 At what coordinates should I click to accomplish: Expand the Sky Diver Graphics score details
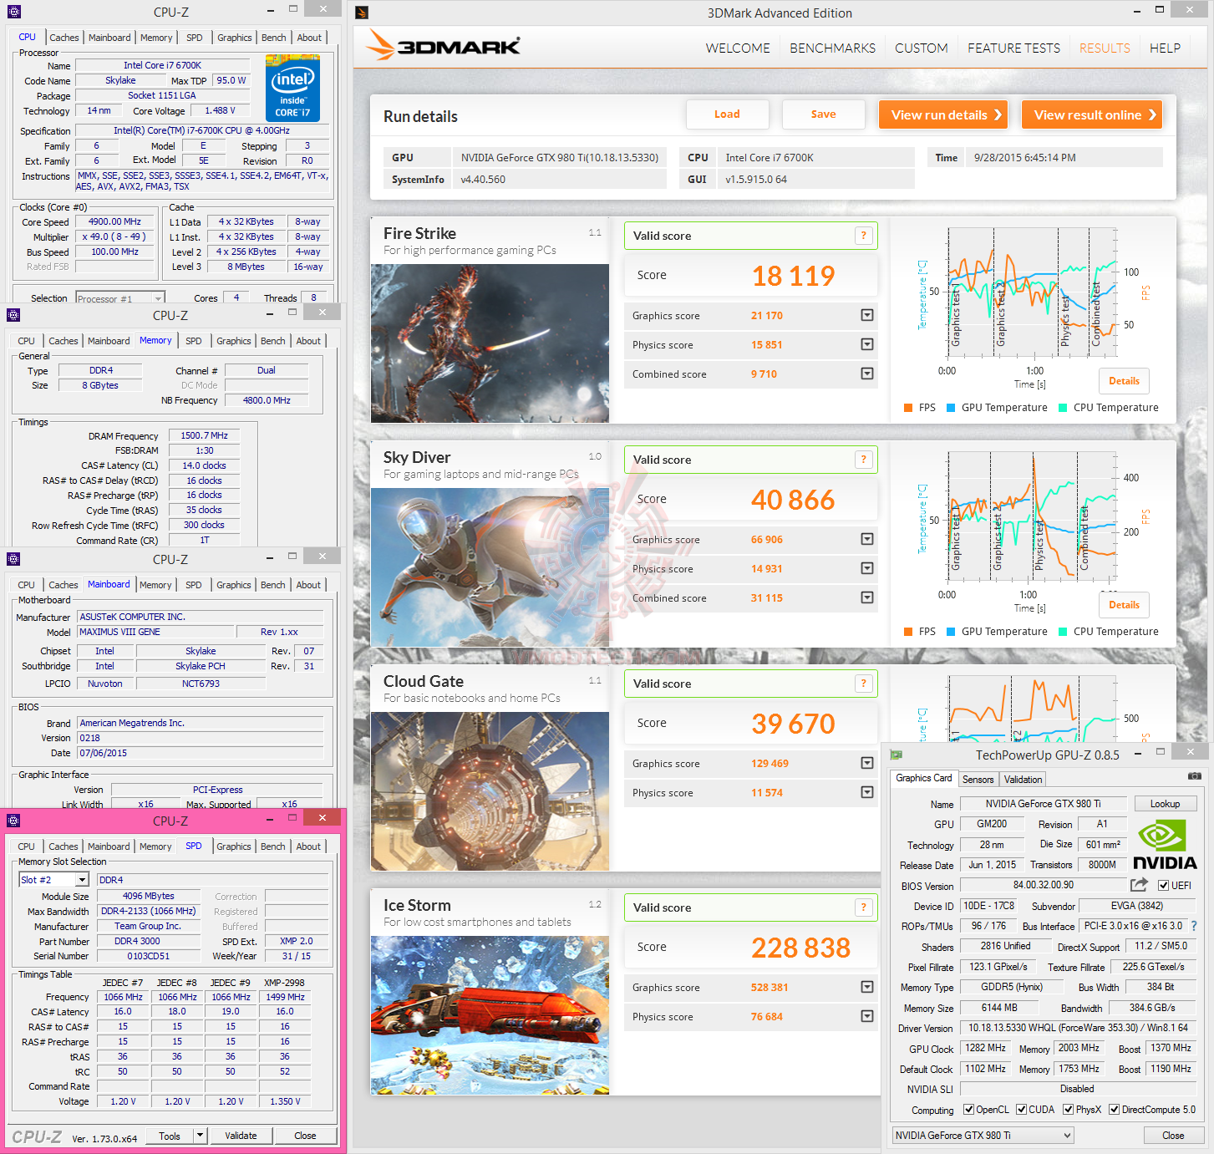[867, 539]
